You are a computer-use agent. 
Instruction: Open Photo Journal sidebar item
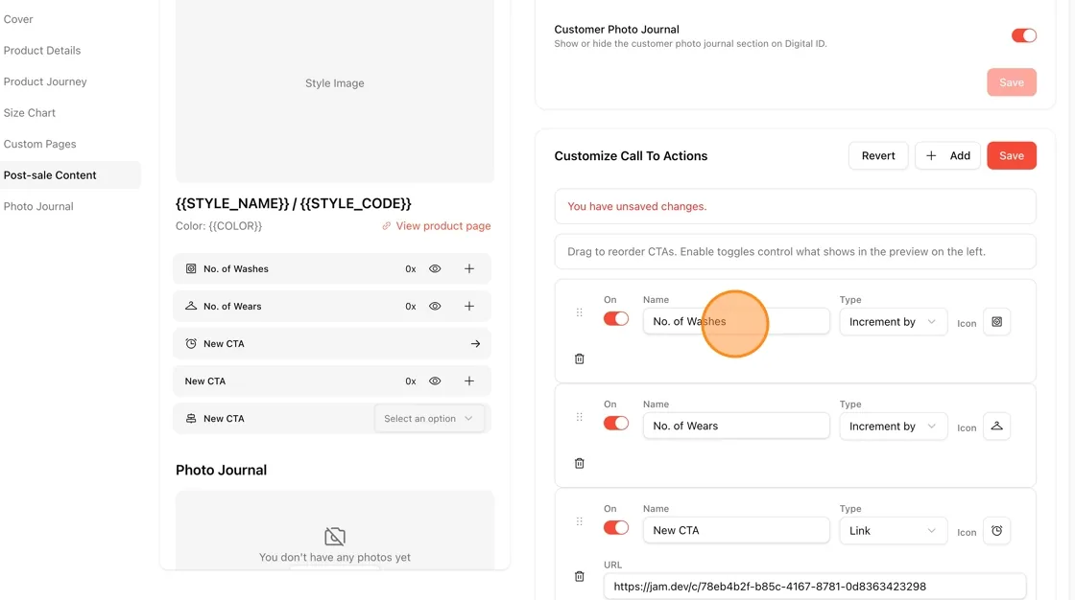point(38,206)
